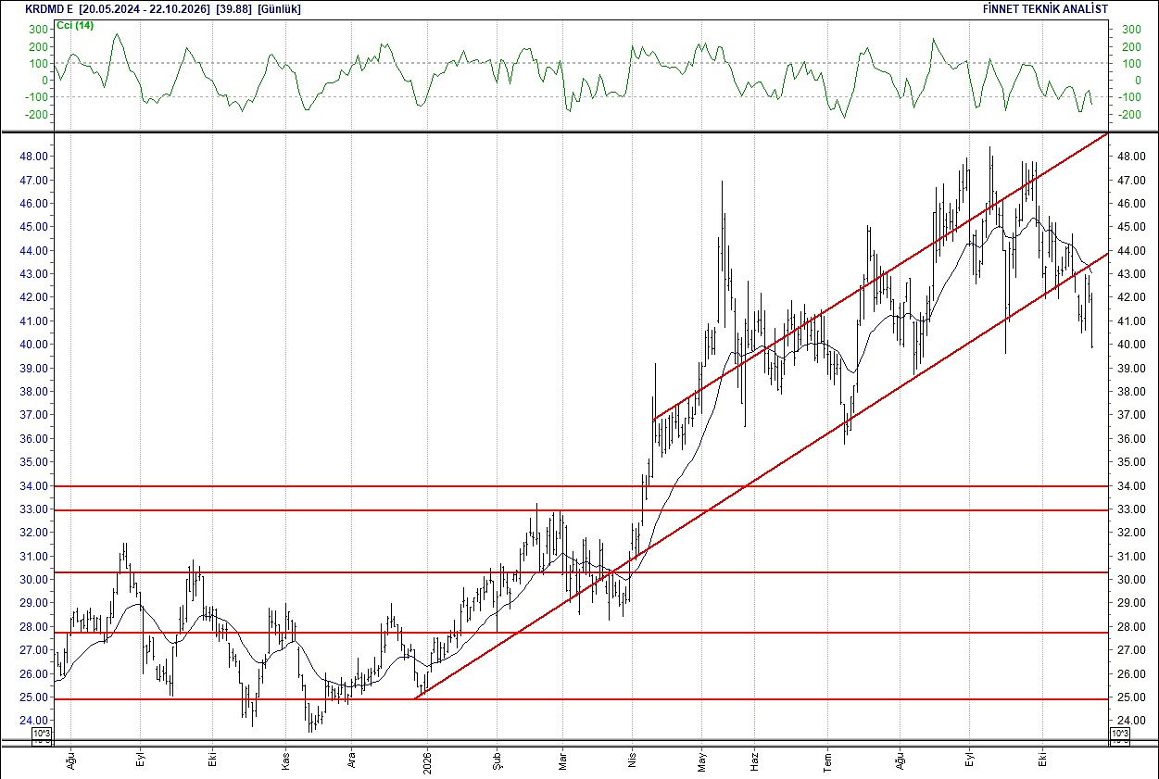Select the lower rising red channel trendline
The height and width of the screenshot is (779, 1159).
click(x=760, y=476)
